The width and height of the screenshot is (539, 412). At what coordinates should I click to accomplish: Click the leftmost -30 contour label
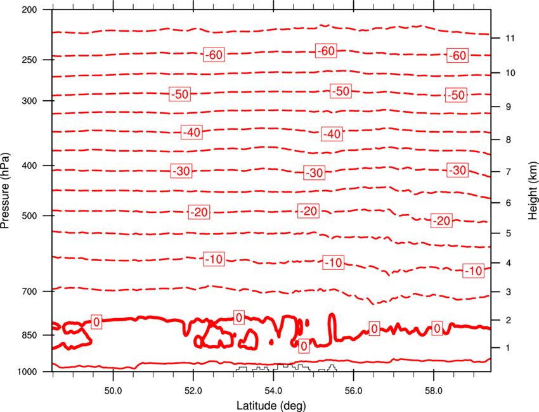[181, 171]
